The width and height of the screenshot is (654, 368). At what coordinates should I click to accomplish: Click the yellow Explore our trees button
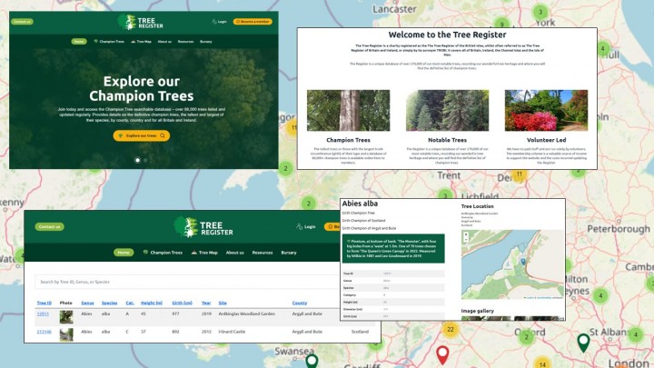click(142, 135)
